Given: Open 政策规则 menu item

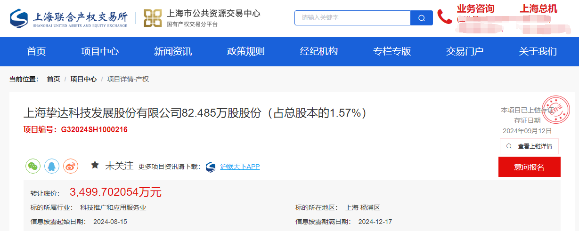Looking at the screenshot, I should [246, 52].
